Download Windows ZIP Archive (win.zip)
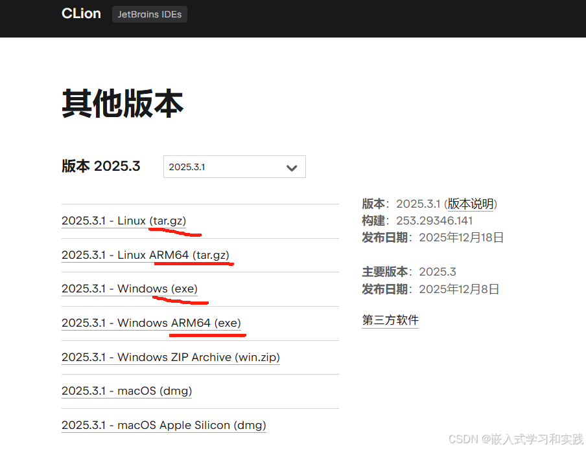Viewport: 586px width, 449px height. 170,357
